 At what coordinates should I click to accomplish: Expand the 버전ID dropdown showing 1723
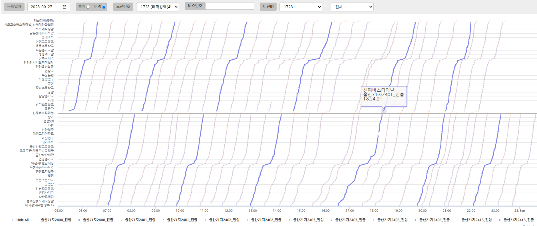pyautogui.click(x=301, y=7)
